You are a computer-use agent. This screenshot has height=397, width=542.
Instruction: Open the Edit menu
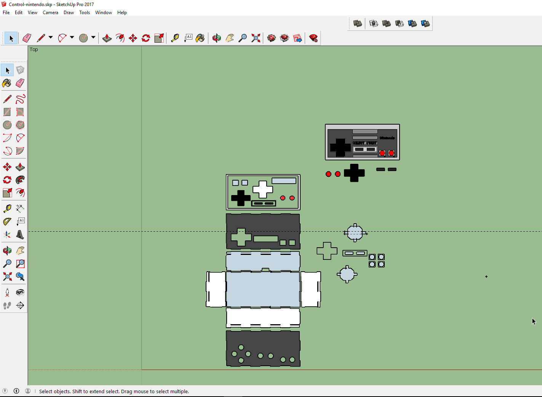coord(19,13)
